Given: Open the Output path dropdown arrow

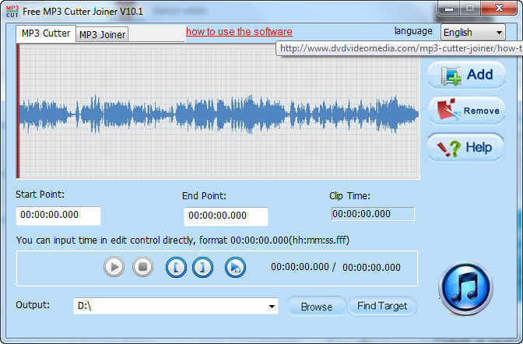Looking at the screenshot, I should [x=272, y=307].
